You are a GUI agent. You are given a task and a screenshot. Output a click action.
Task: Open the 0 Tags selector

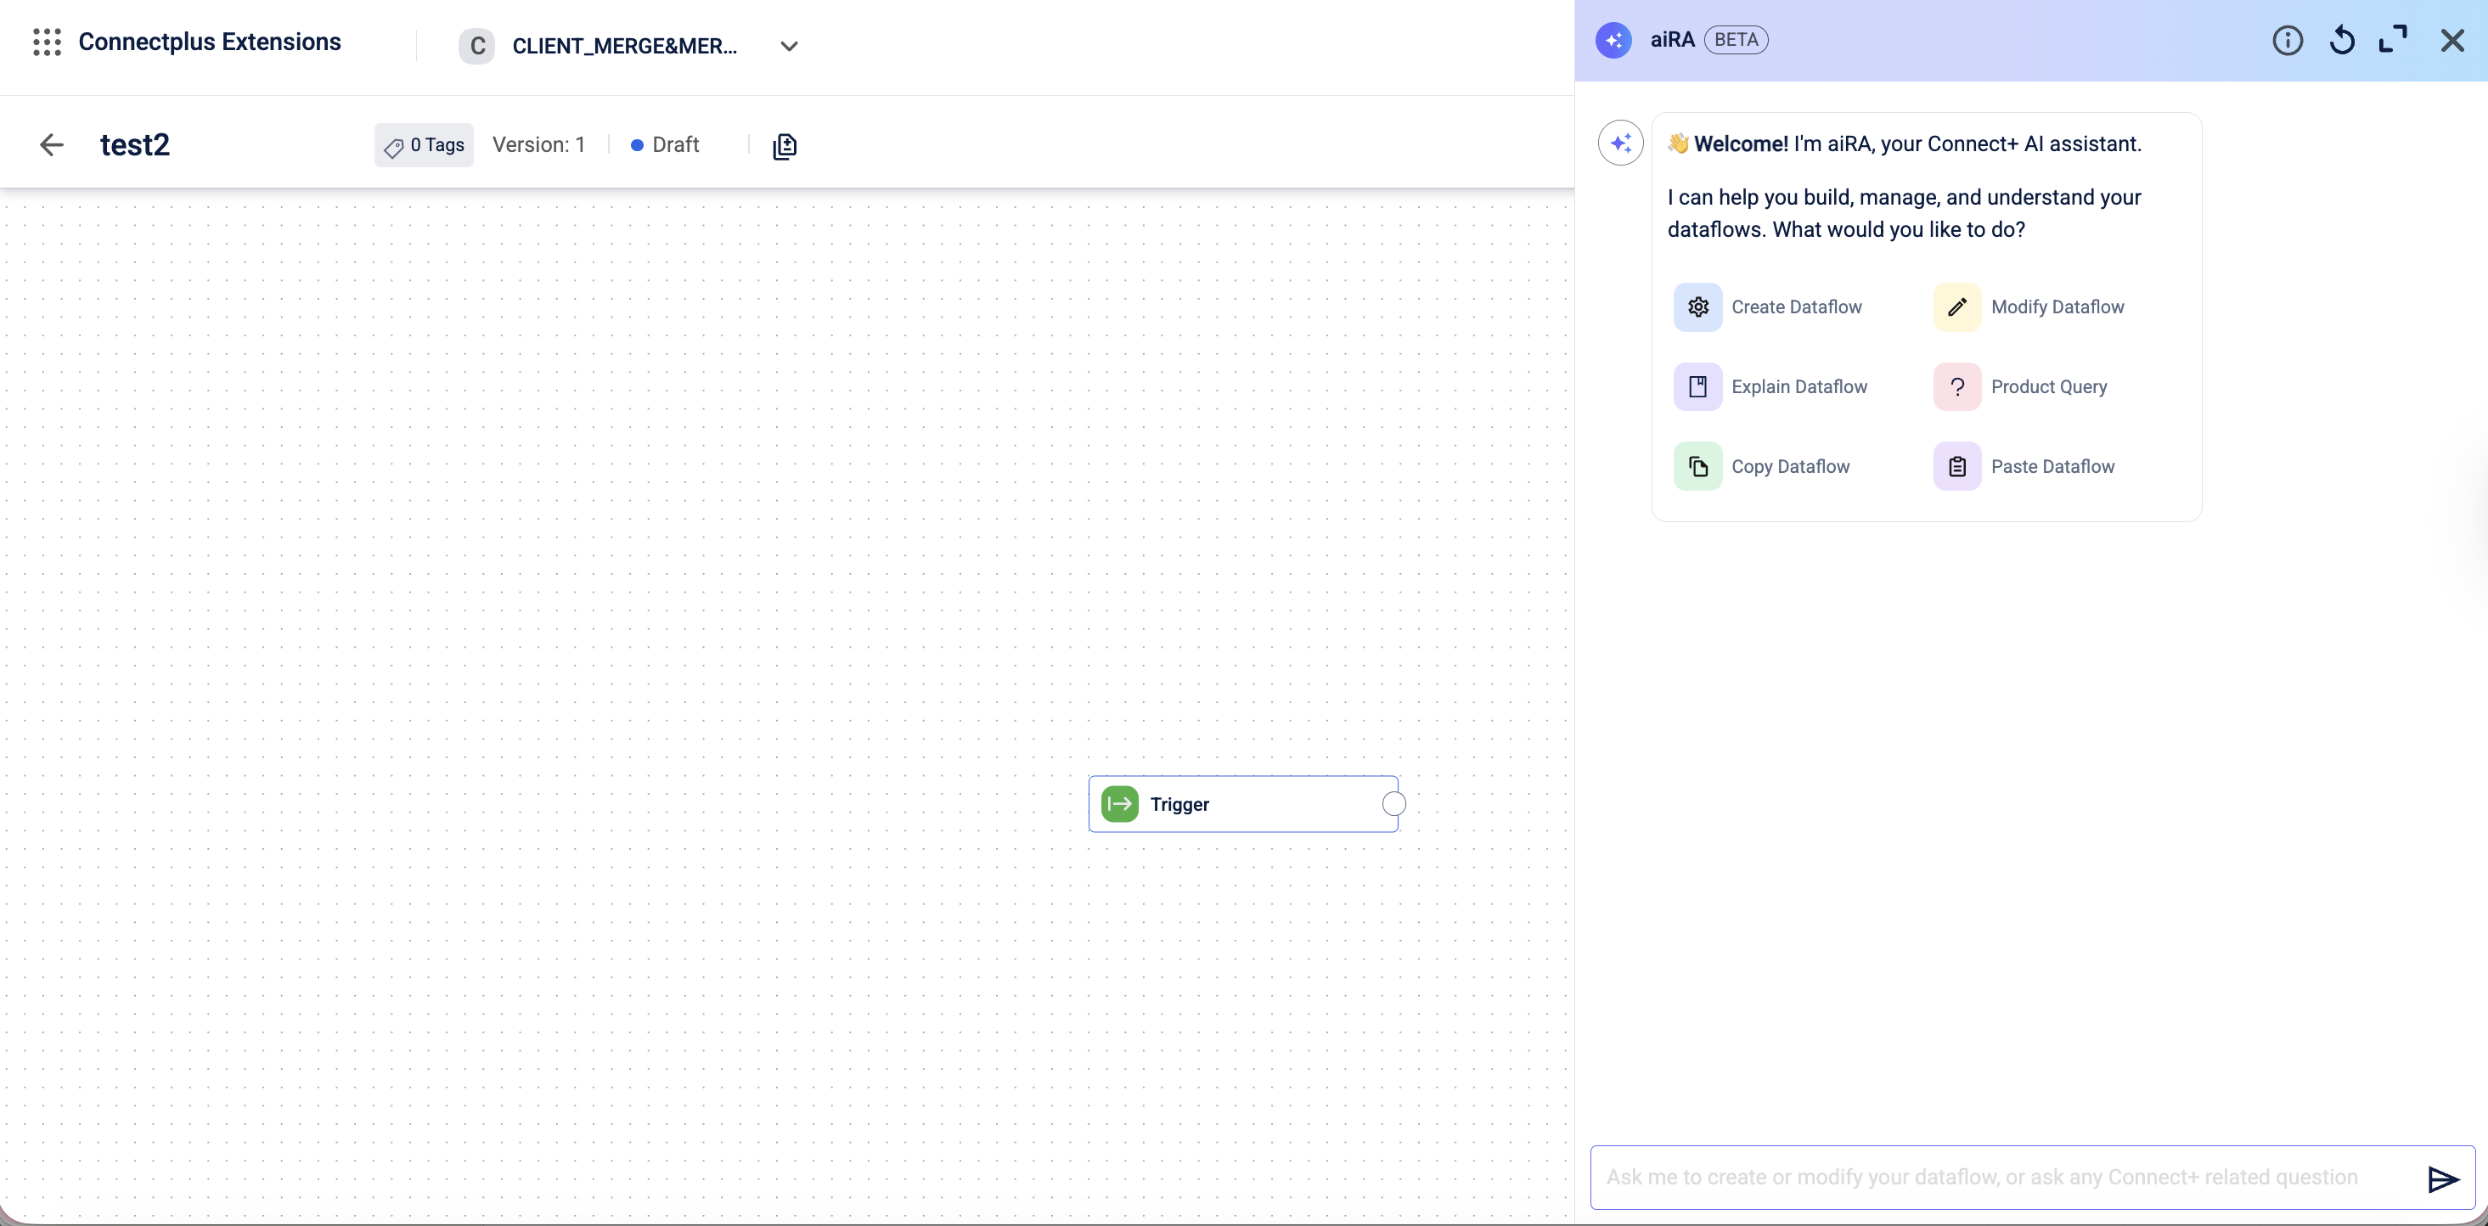tap(424, 145)
